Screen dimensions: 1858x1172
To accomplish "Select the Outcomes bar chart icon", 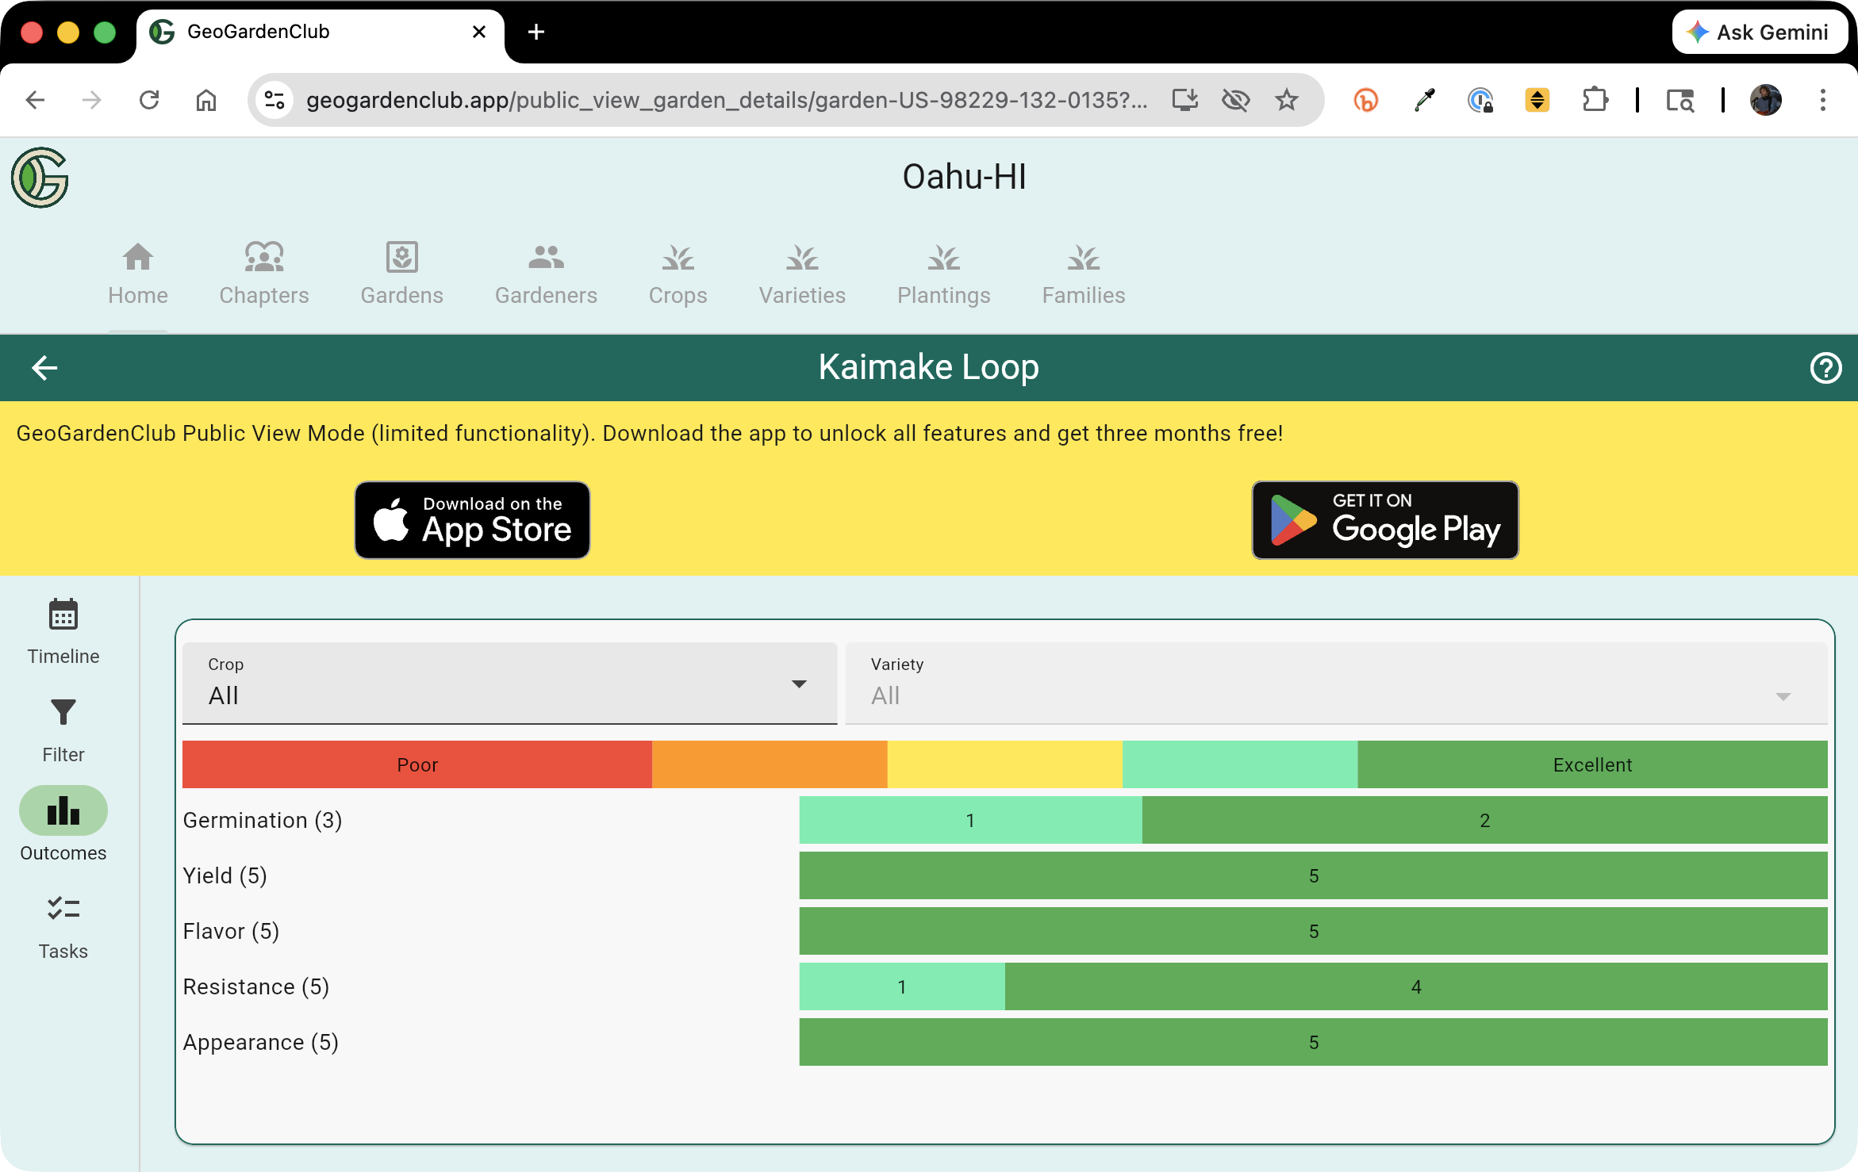I will pyautogui.click(x=63, y=811).
